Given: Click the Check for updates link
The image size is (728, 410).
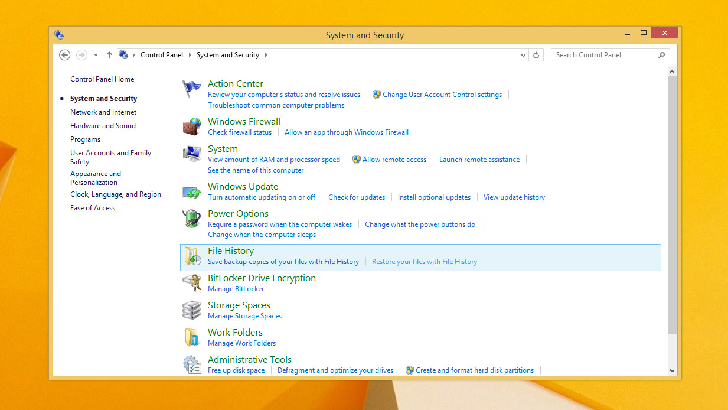Looking at the screenshot, I should [357, 197].
